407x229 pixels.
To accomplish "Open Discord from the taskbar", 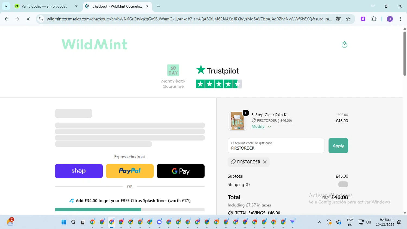I will pyautogui.click(x=159, y=222).
